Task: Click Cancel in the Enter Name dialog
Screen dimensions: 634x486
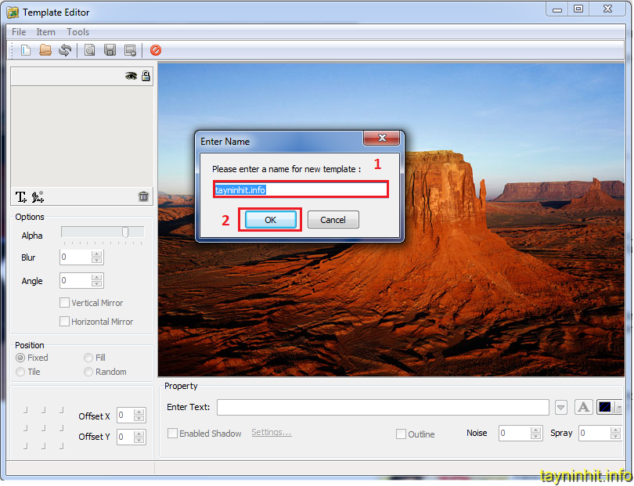Action: tap(333, 220)
